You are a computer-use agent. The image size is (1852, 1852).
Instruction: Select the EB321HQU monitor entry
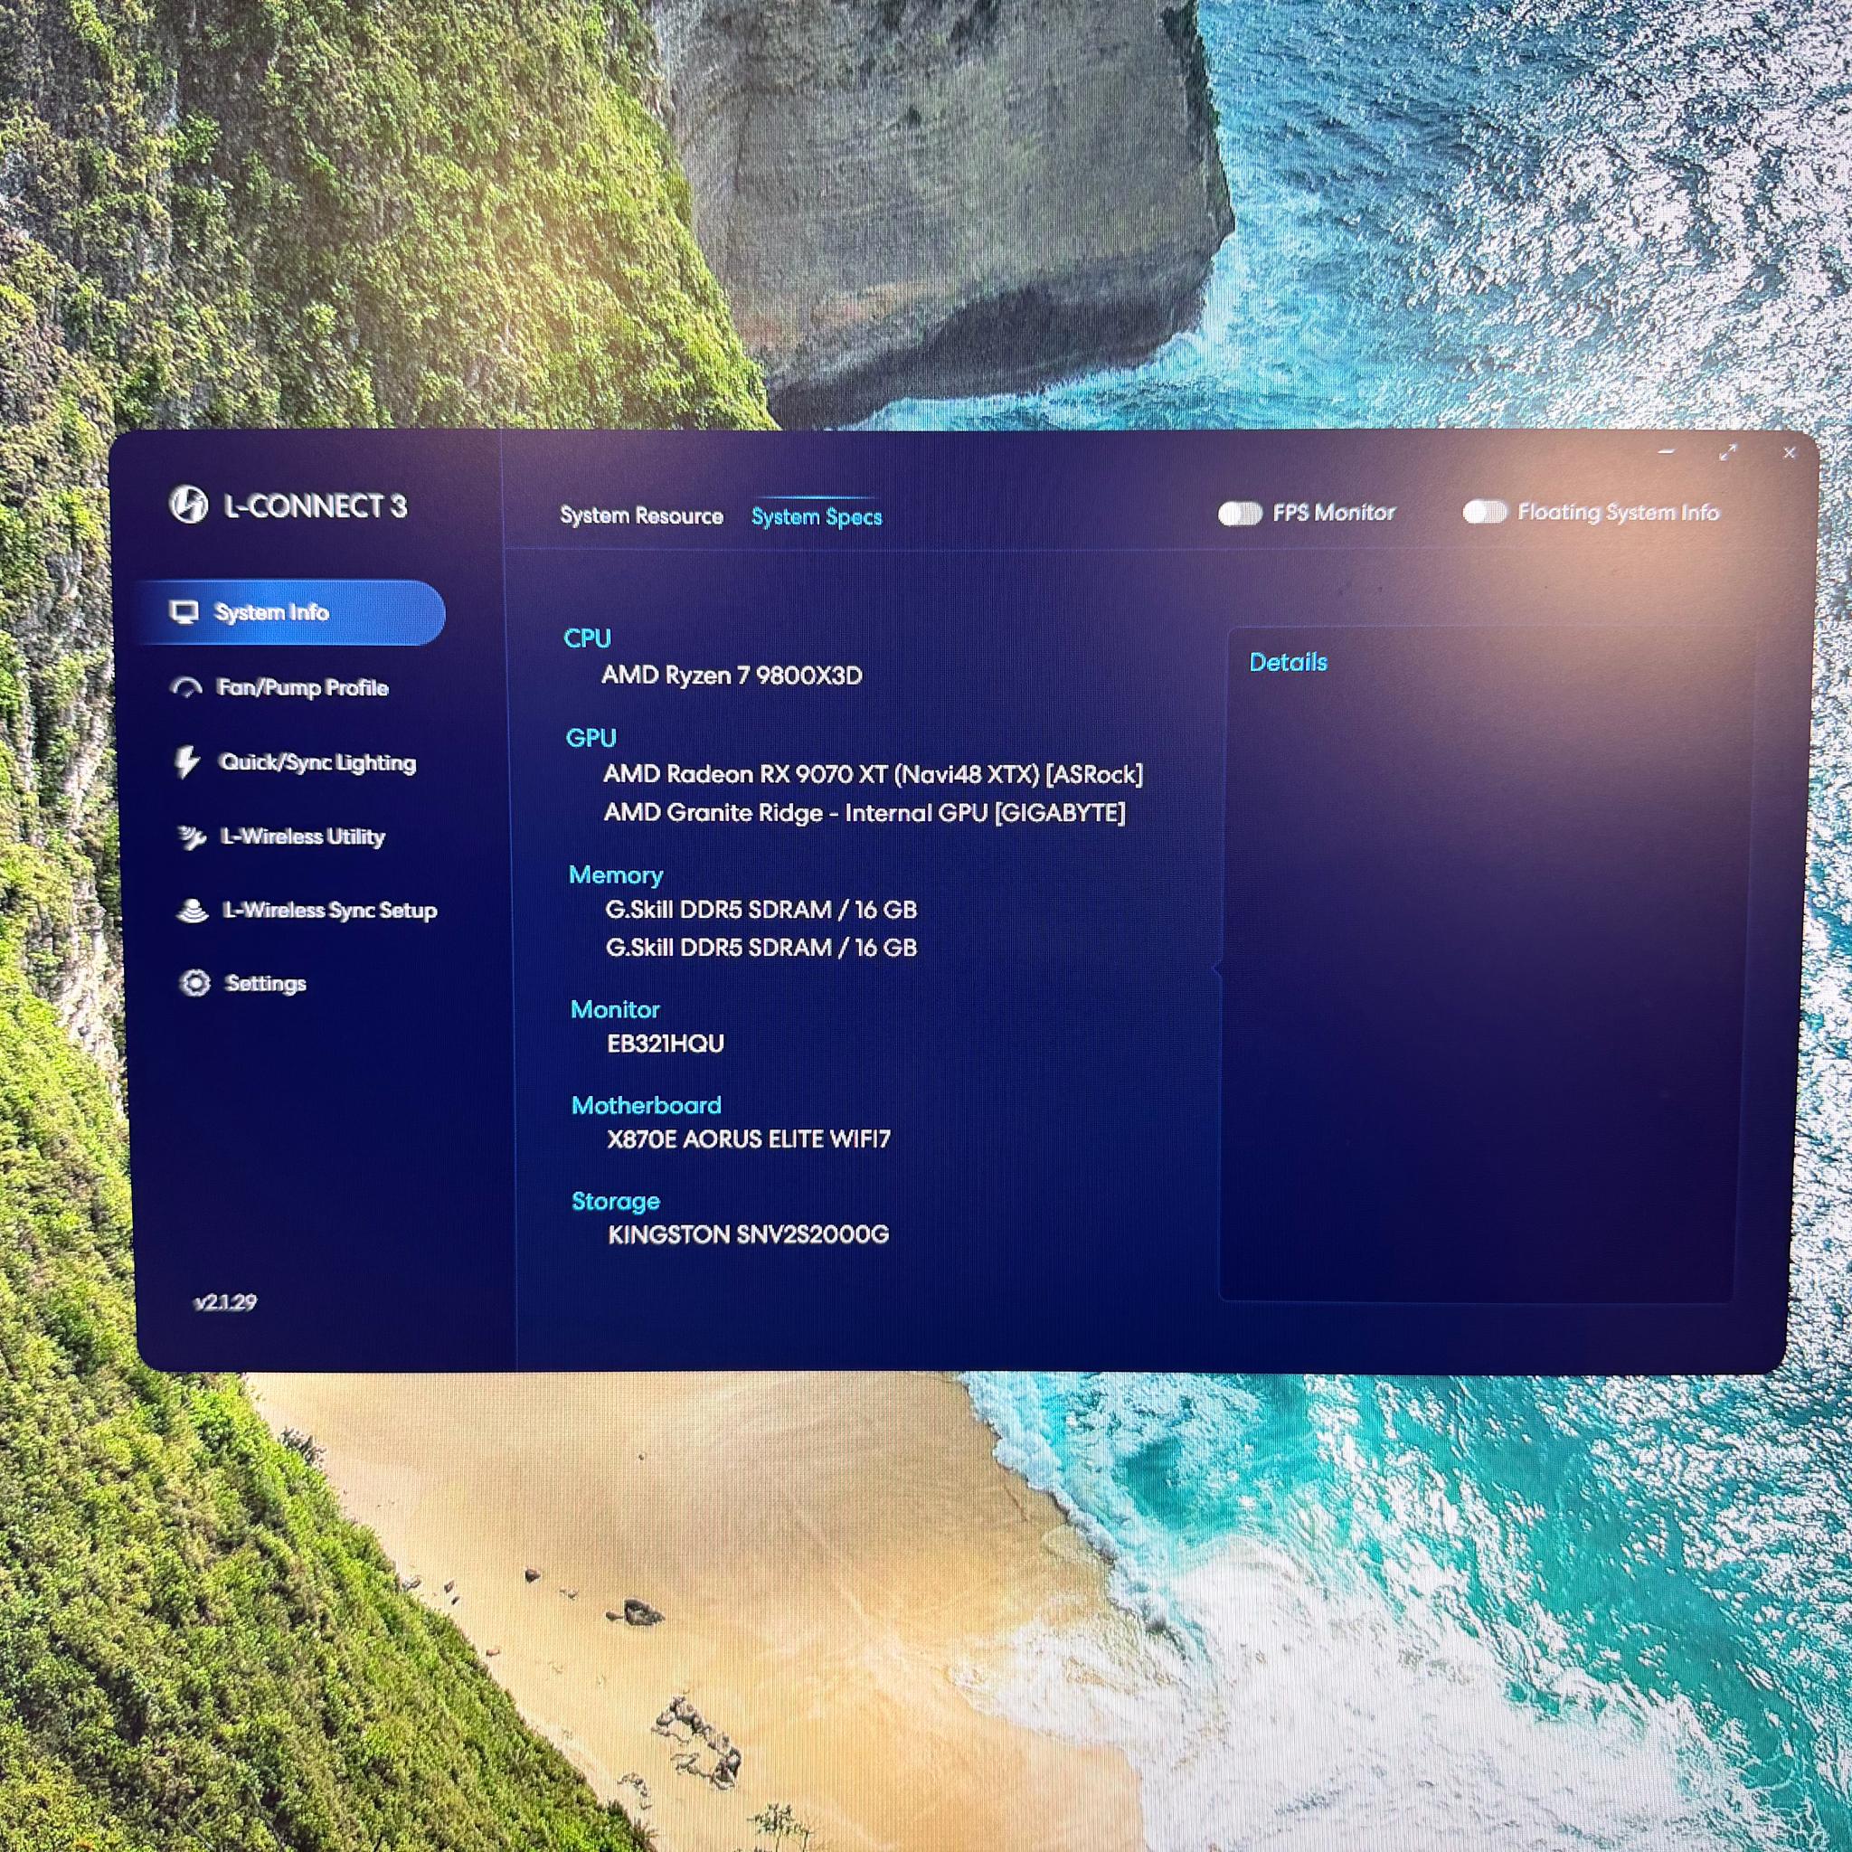click(x=666, y=1044)
